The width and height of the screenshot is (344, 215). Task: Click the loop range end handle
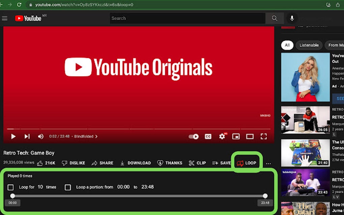(265, 196)
